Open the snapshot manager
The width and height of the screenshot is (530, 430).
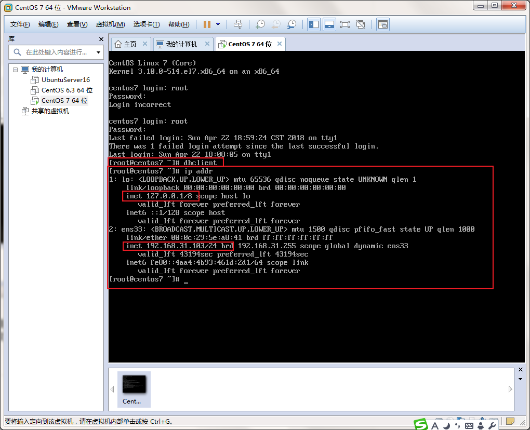pos(291,24)
